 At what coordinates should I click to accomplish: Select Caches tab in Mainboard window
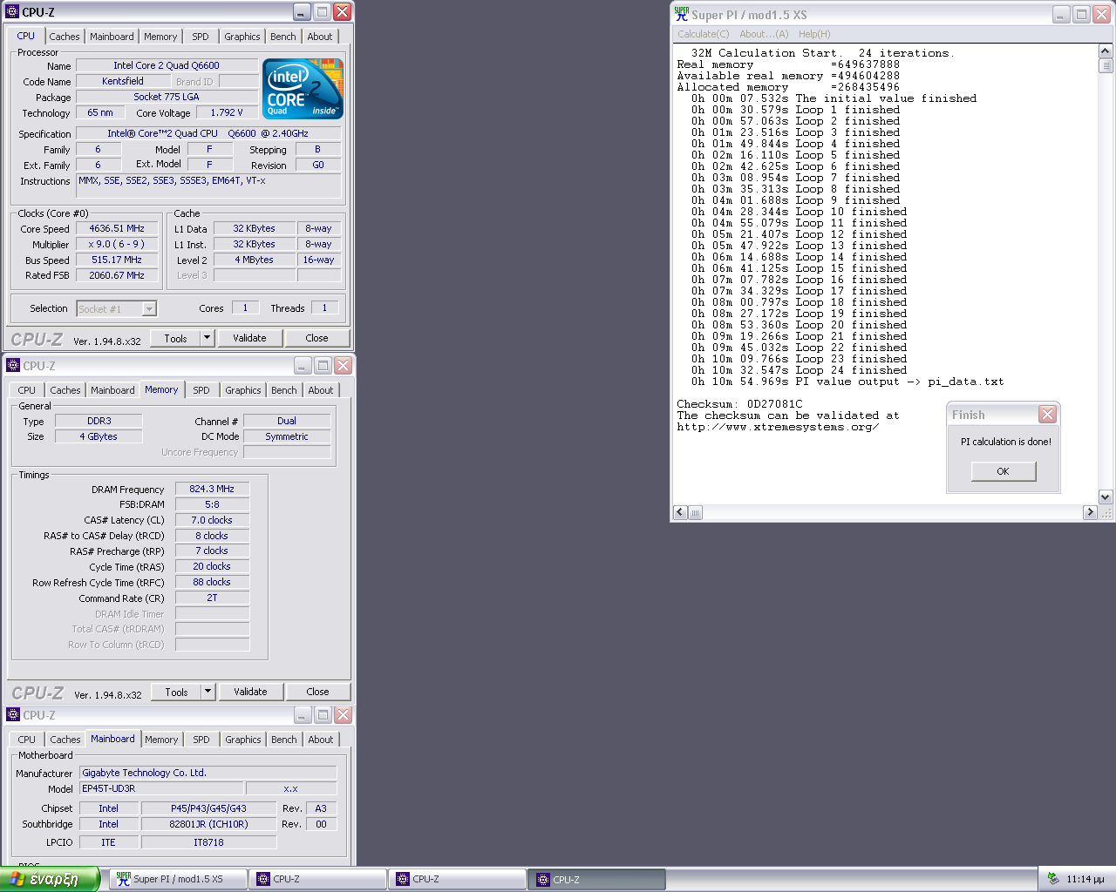coord(65,740)
